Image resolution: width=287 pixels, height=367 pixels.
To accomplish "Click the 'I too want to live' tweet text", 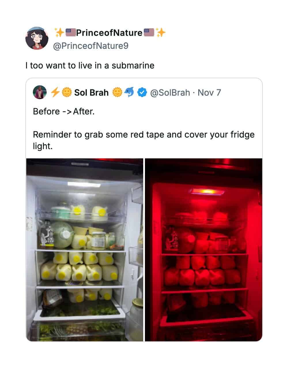I will (90, 66).
